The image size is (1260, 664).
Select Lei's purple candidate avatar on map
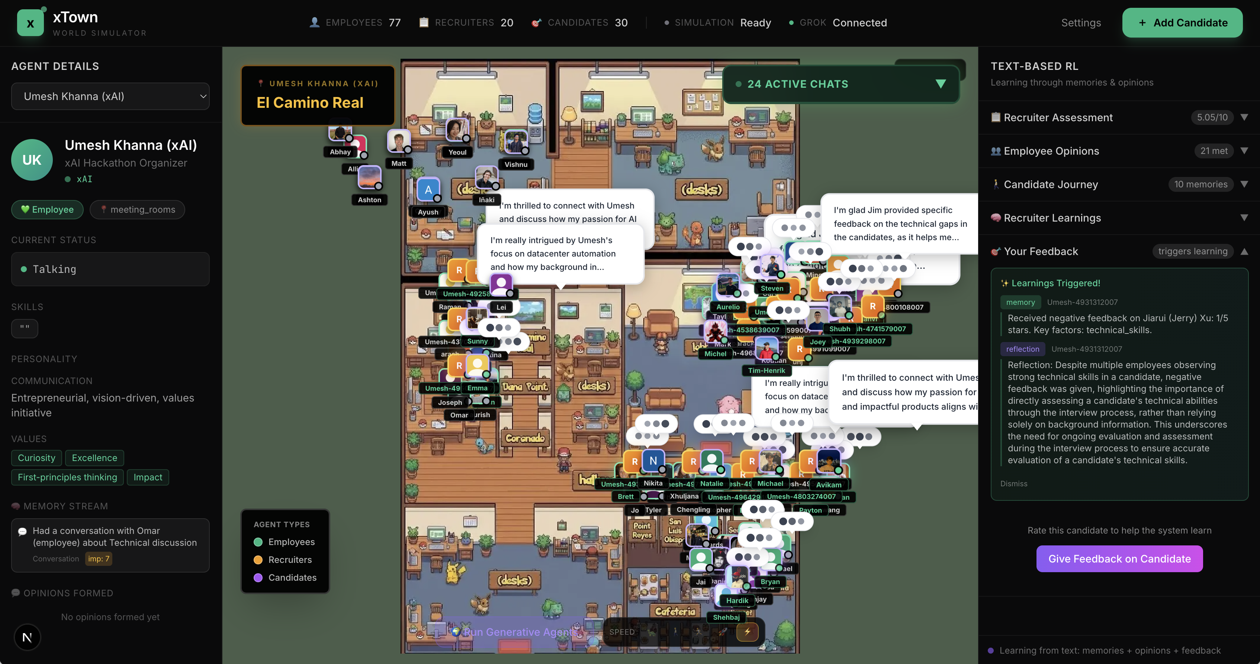(x=501, y=284)
